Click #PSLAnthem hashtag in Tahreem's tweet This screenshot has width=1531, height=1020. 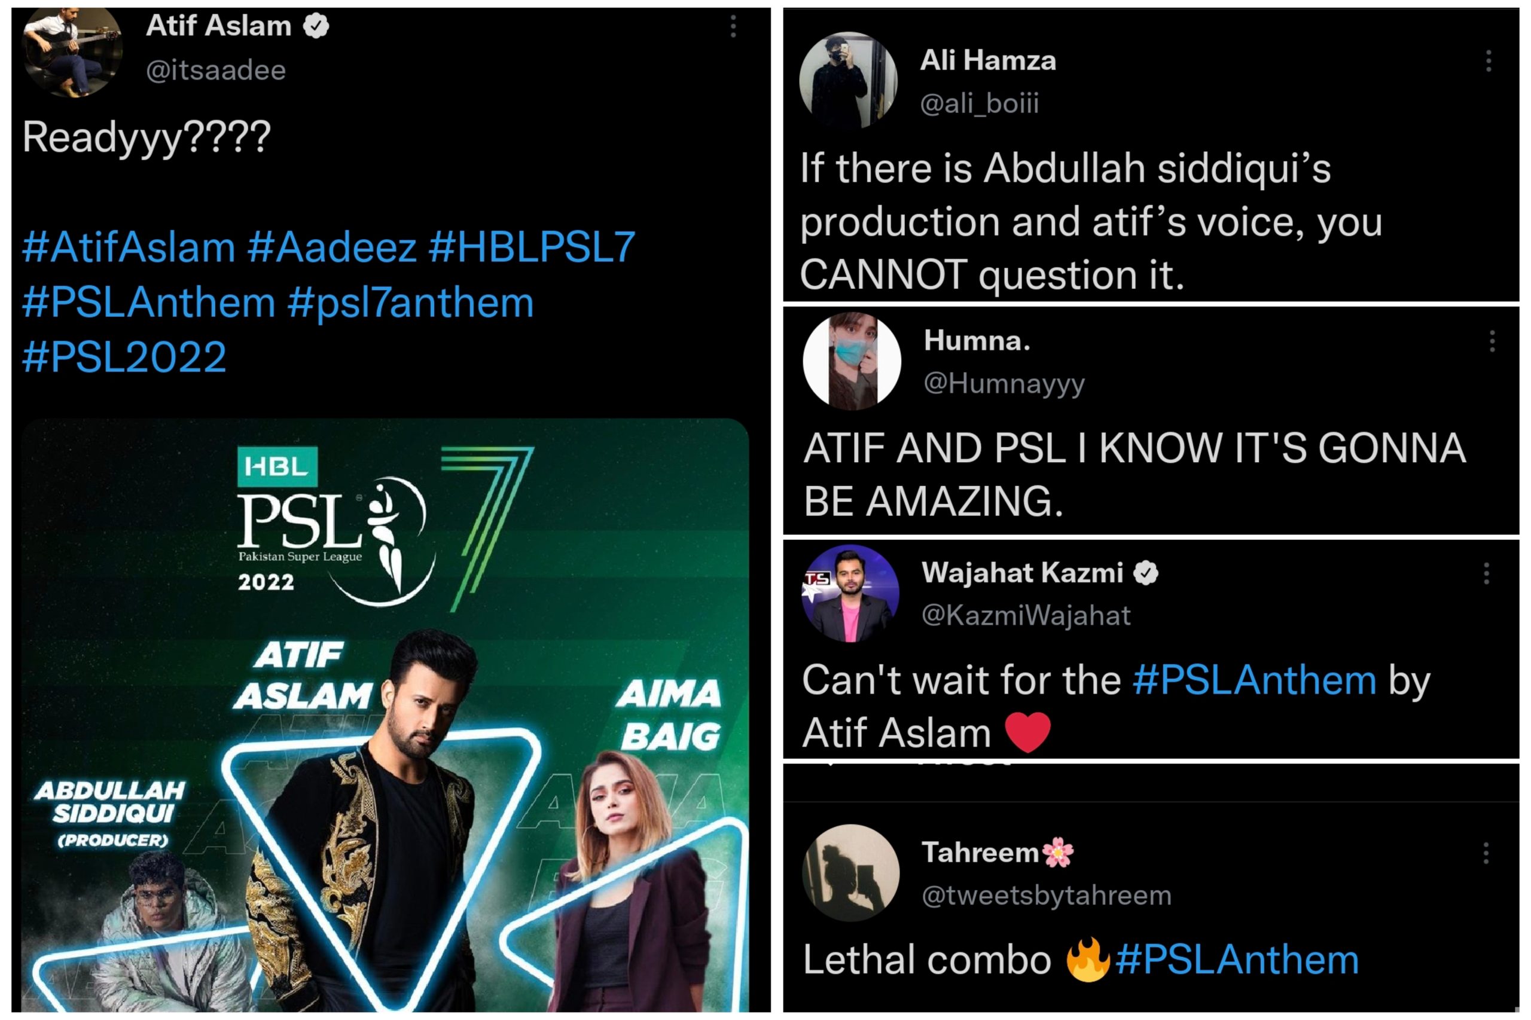coord(1237,960)
